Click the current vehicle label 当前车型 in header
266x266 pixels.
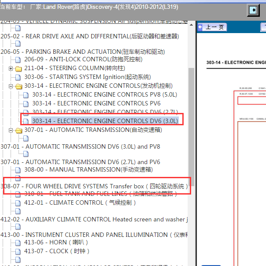click(x=13, y=7)
